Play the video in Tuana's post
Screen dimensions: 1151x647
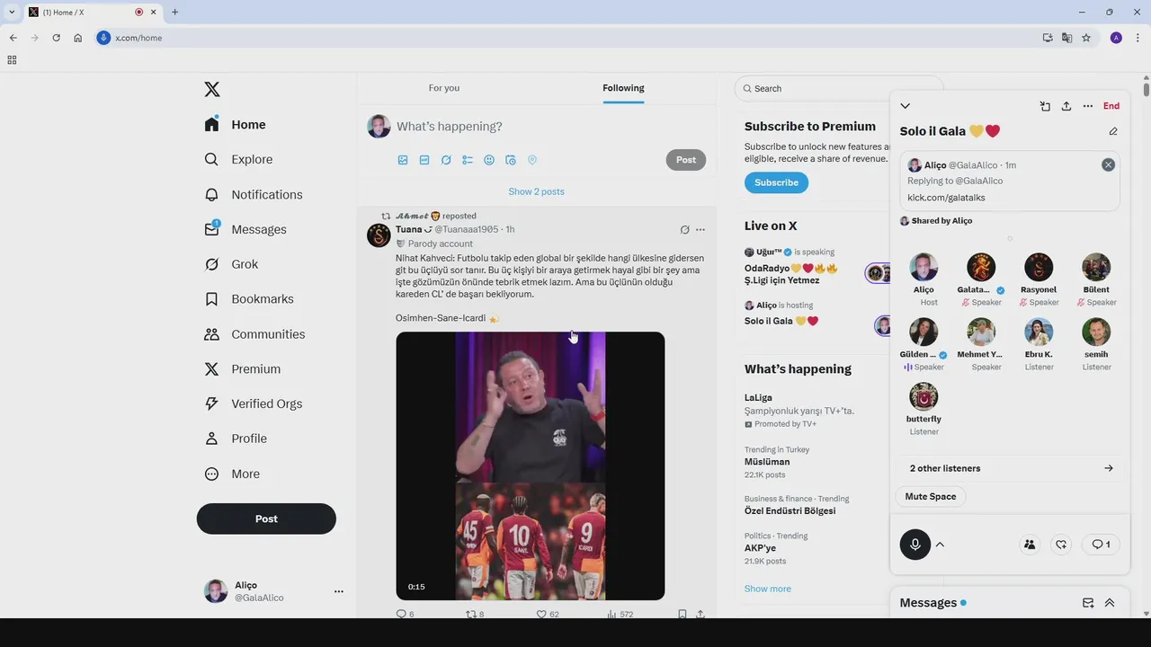click(531, 465)
